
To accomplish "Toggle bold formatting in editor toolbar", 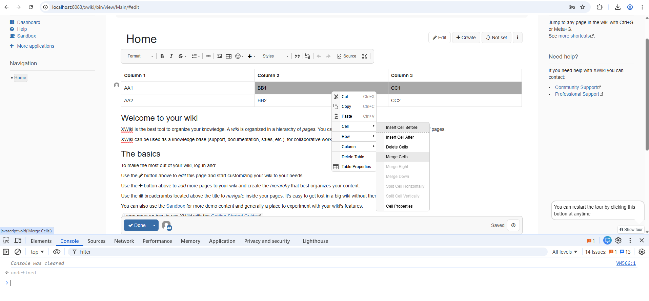I will 162,56.
